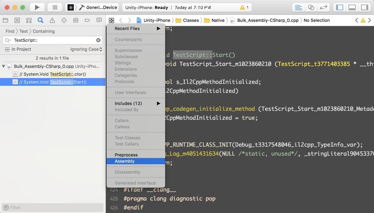Show the Breakpoint navigator
This screenshot has width=374, height=213.
click(x=87, y=20)
